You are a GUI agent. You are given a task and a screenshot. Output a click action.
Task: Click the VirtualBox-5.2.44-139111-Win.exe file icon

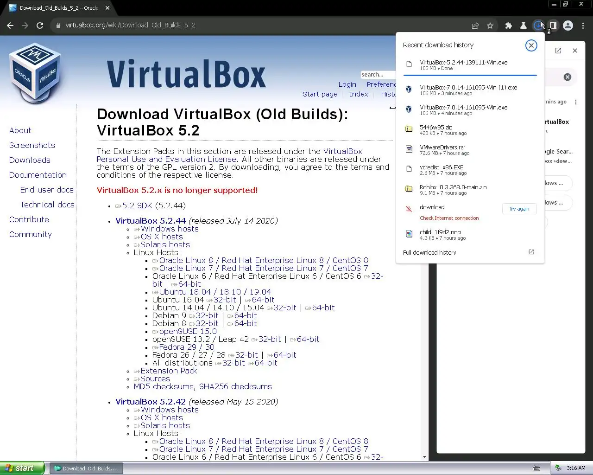pyautogui.click(x=409, y=64)
